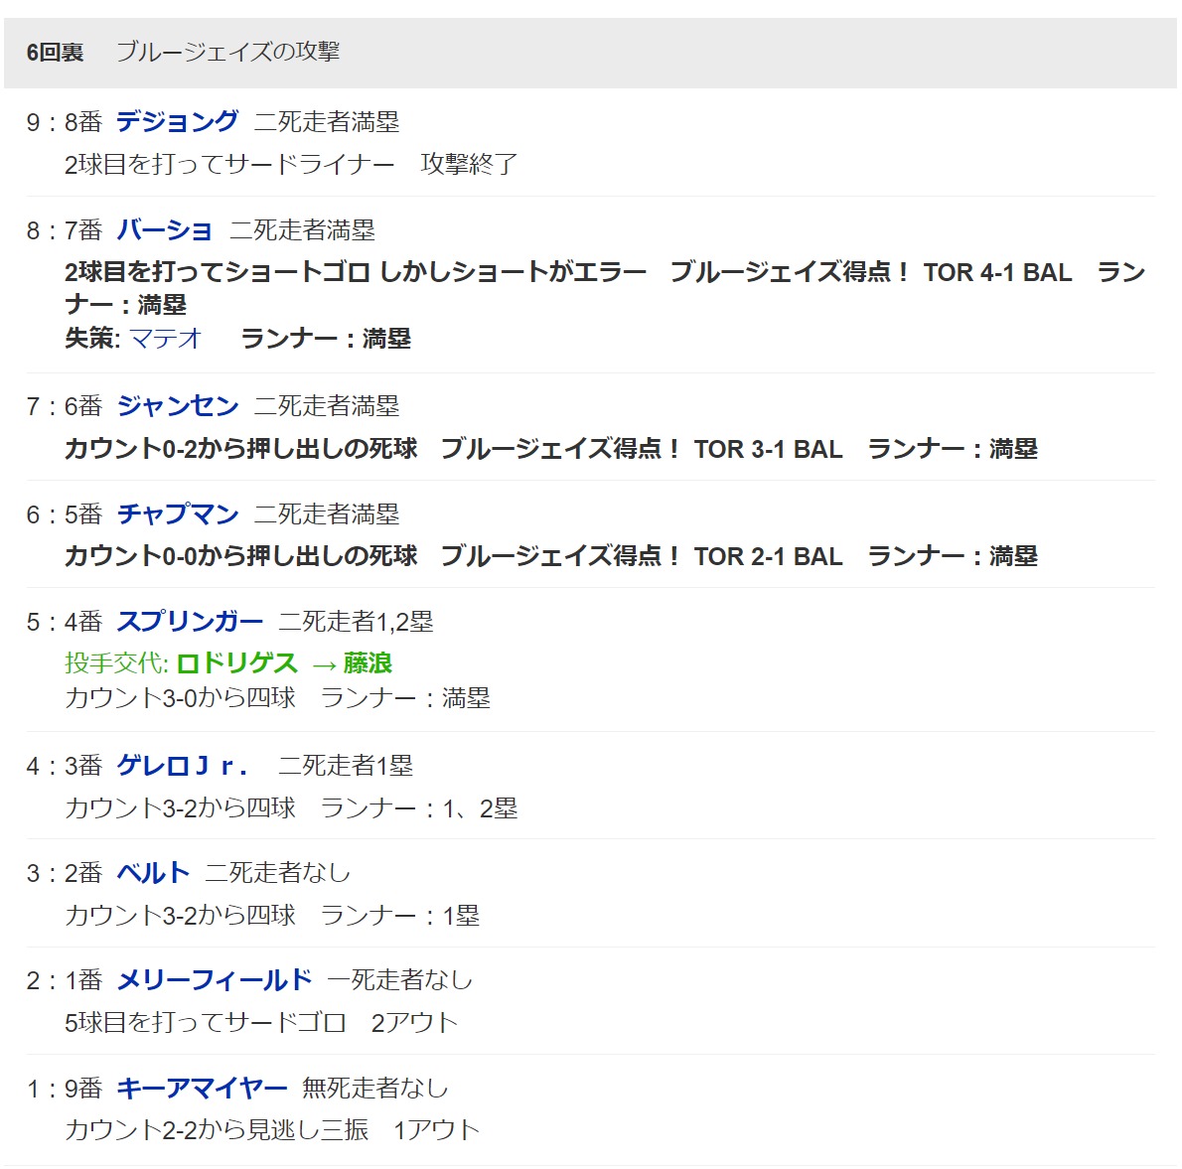Open player link ジャンセン
Image resolution: width=1182 pixels, height=1169 pixels.
tap(177, 406)
